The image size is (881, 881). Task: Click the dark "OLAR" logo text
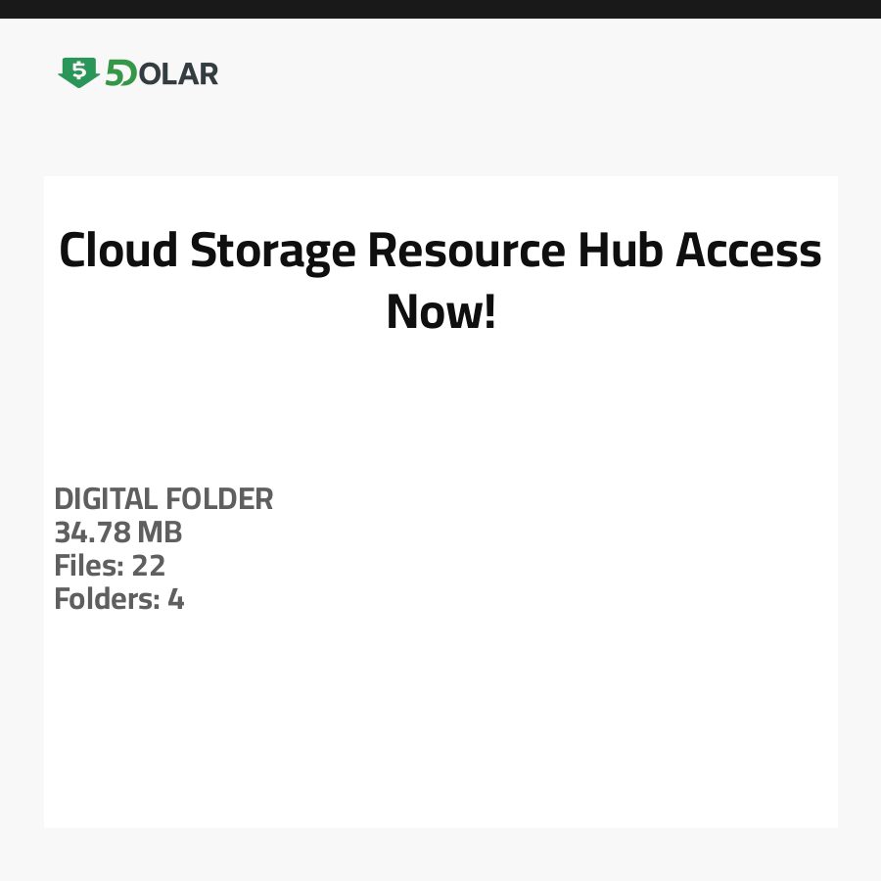pos(178,73)
